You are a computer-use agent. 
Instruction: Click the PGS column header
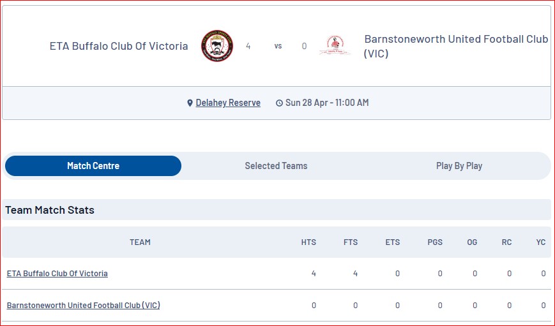[x=435, y=242]
